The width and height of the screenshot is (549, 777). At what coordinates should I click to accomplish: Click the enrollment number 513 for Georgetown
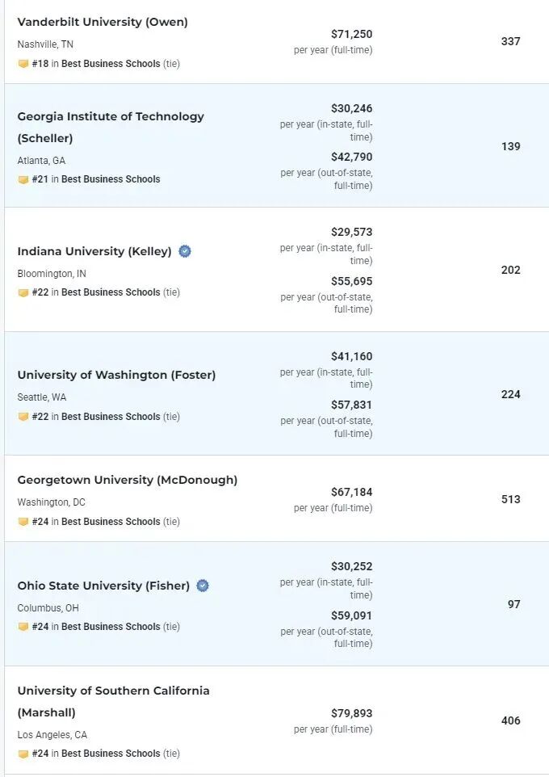click(x=511, y=499)
